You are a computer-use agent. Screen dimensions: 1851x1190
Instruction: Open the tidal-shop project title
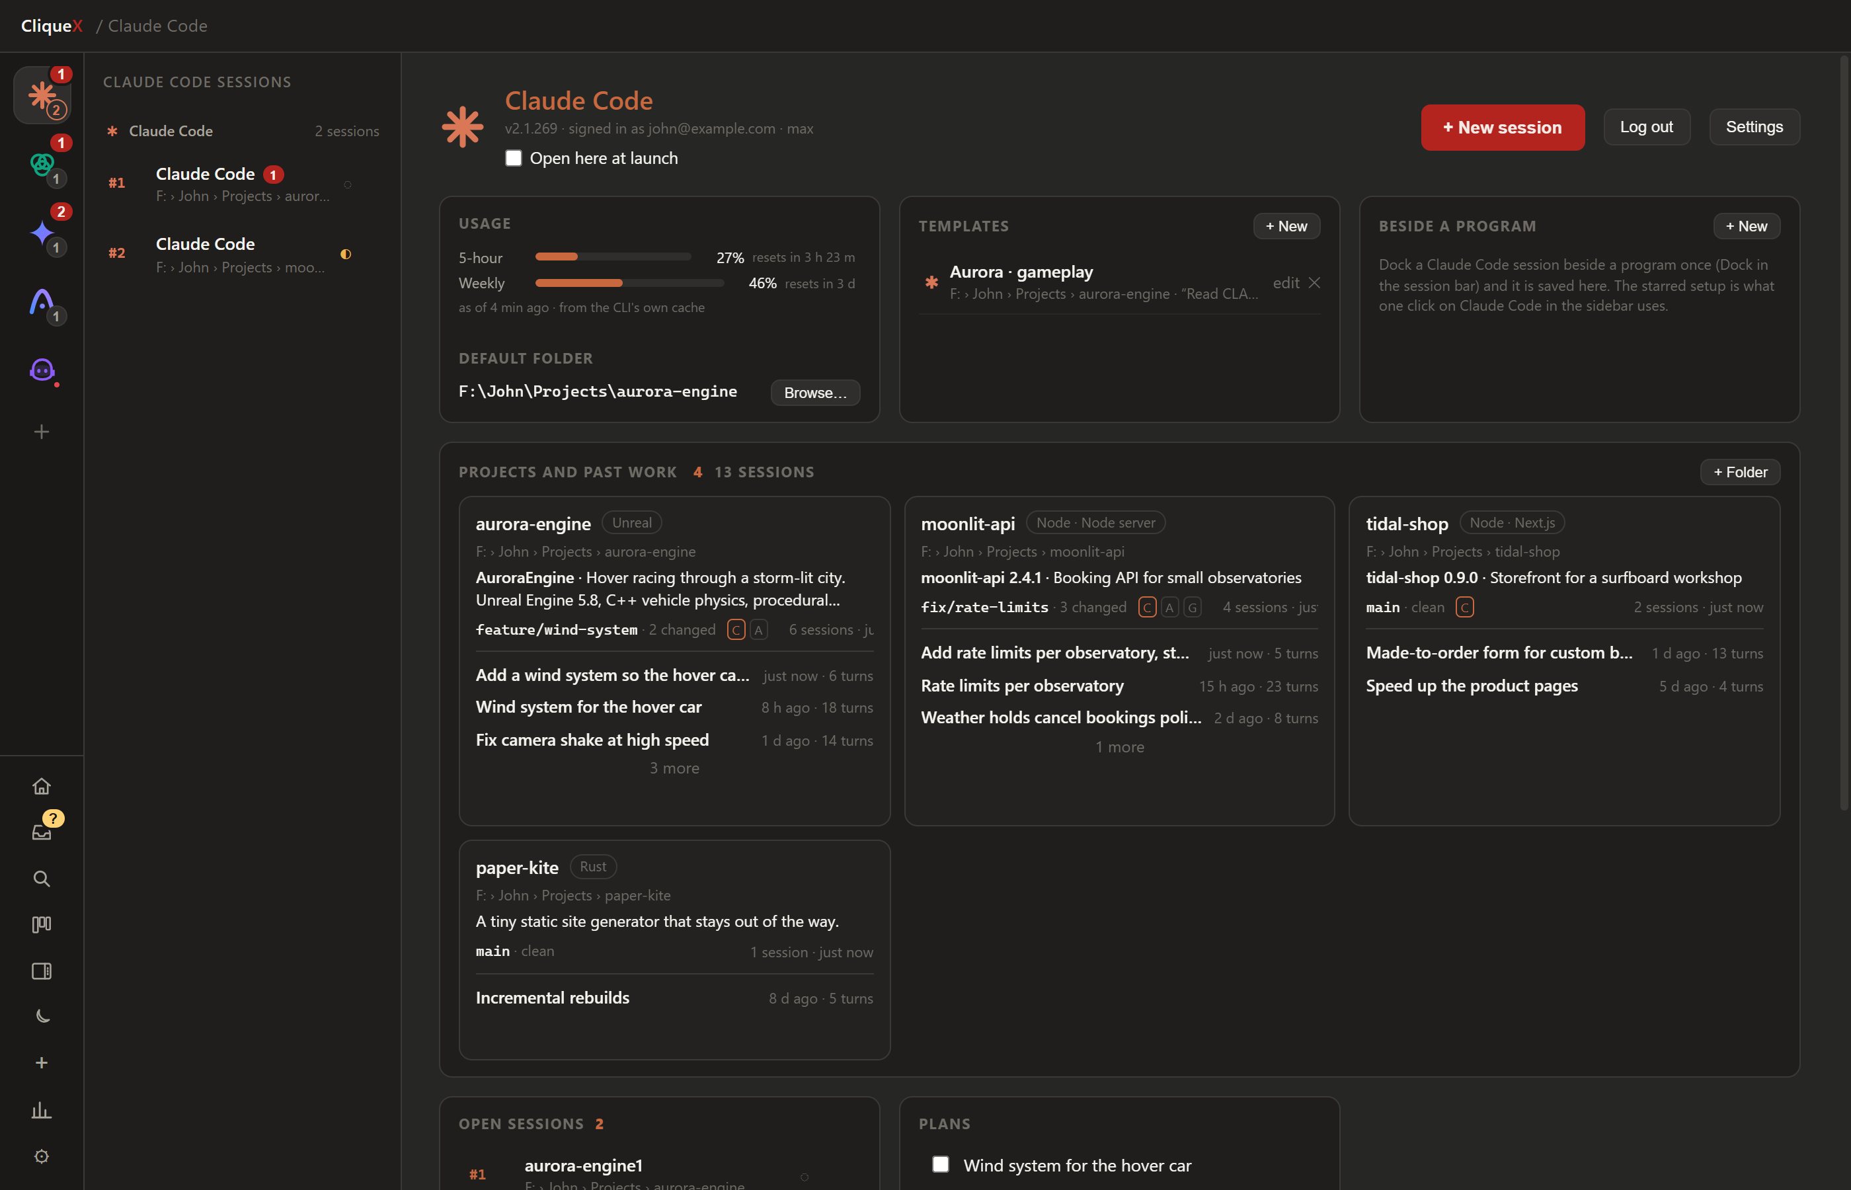[x=1406, y=524]
